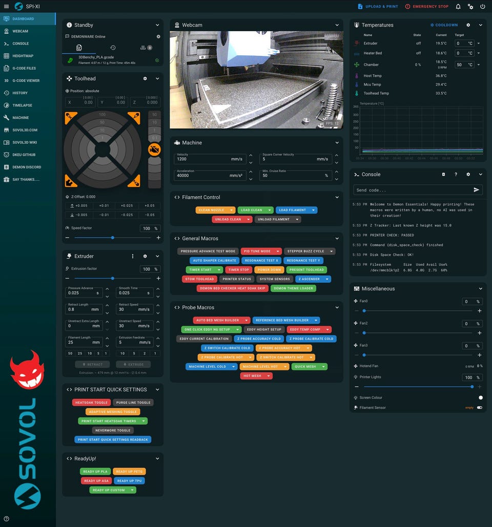Home the Y axis in Toolhead

point(134,118)
